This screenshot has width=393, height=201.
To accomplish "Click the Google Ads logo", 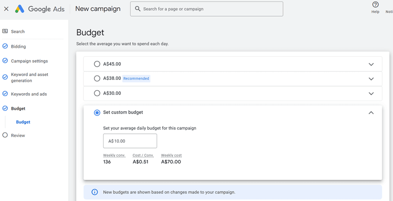I will coord(20,9).
